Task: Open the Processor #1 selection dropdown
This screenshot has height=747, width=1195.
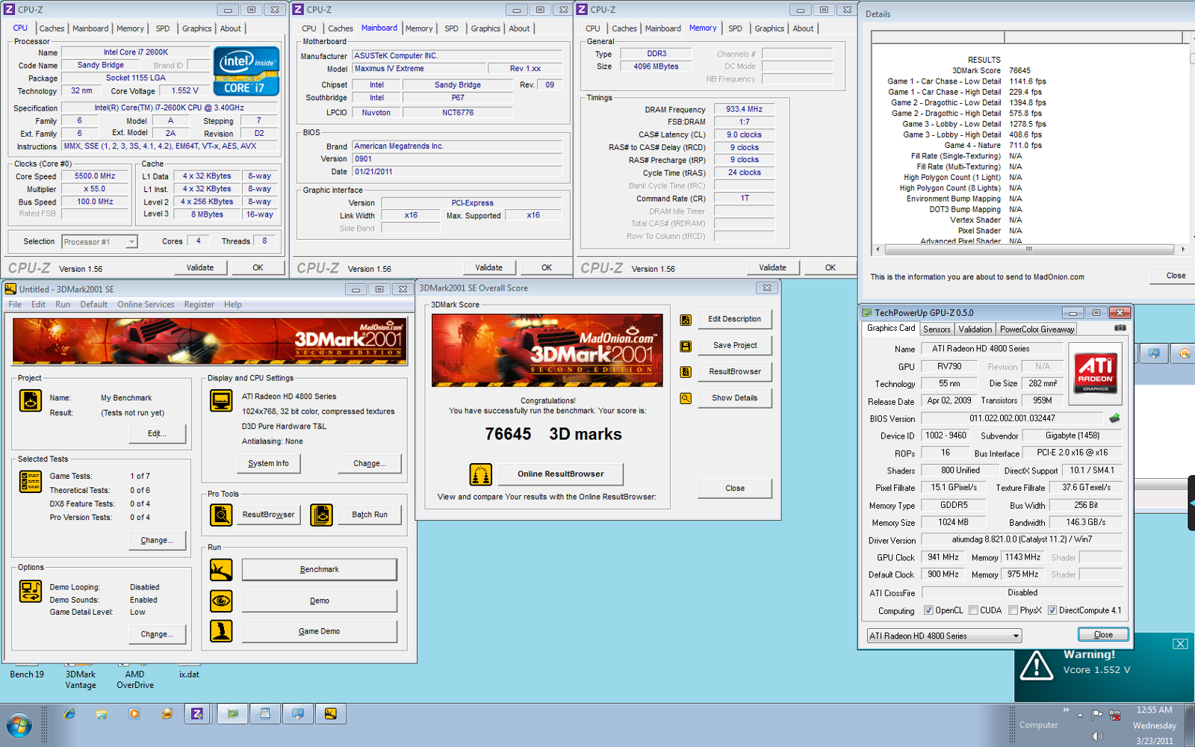Action: tap(100, 242)
